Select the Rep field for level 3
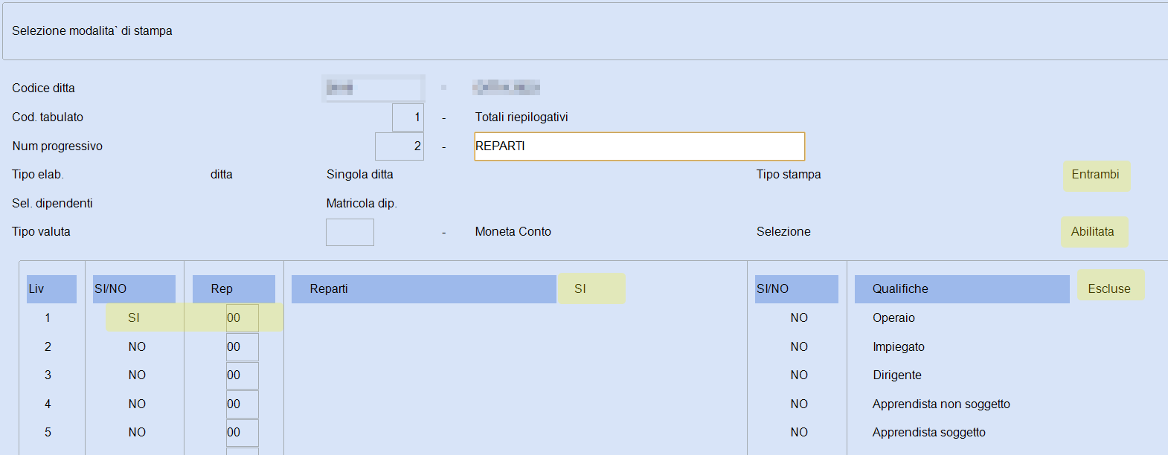The width and height of the screenshot is (1168, 455). (243, 375)
